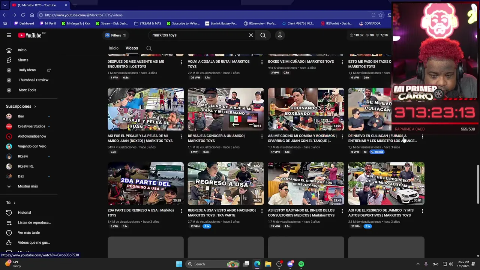480x270 pixels.
Task: Show hidden system tray icons
Action: point(418,264)
